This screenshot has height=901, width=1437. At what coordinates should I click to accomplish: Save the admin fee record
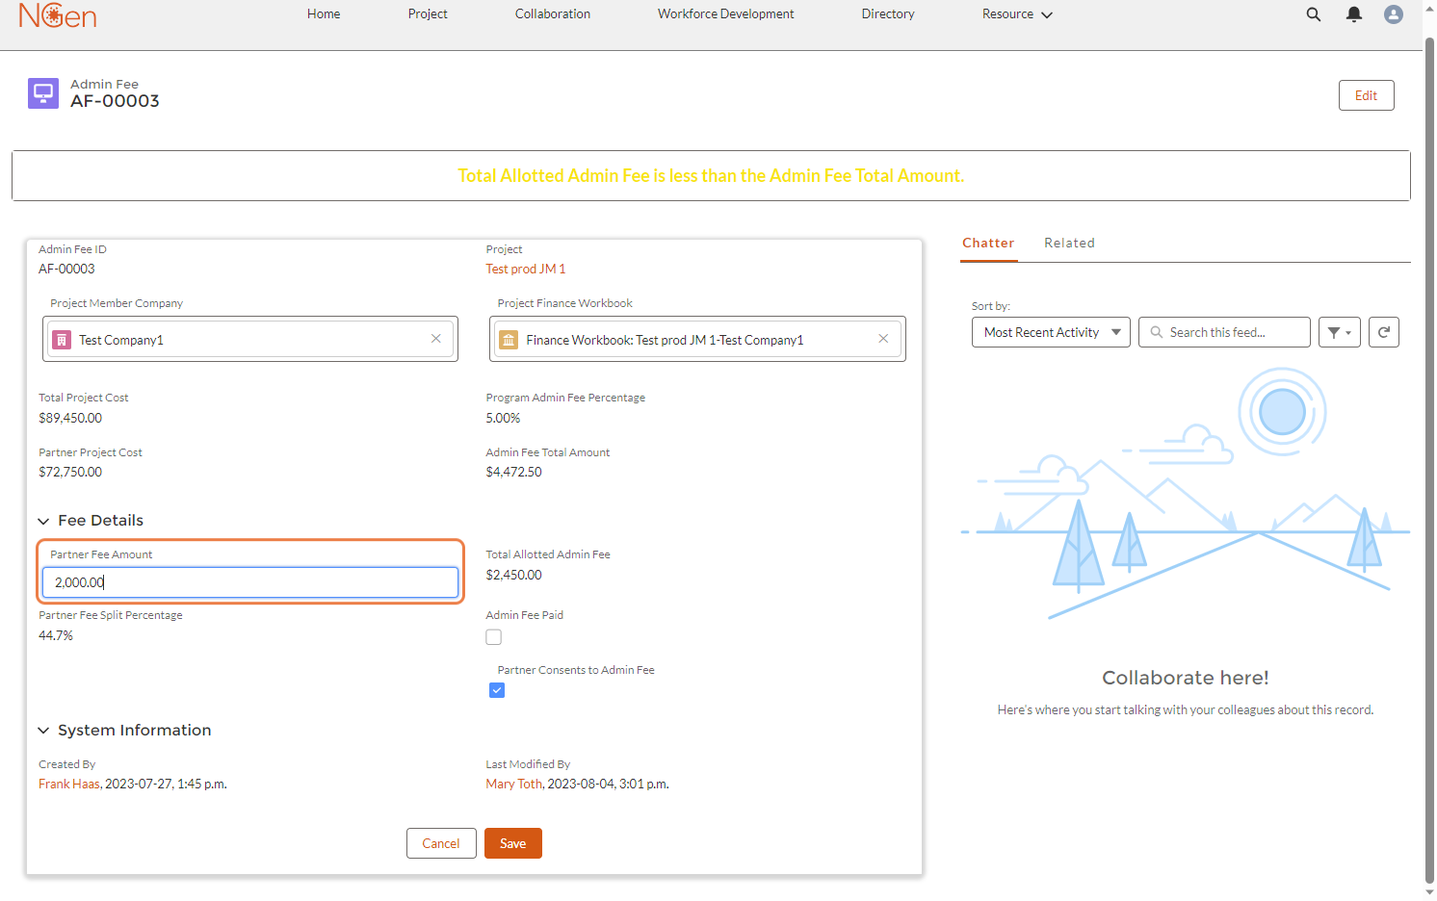513,843
